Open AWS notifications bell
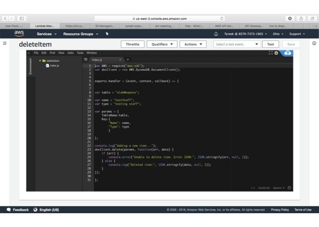The width and height of the screenshot is (319, 227). coord(216,34)
